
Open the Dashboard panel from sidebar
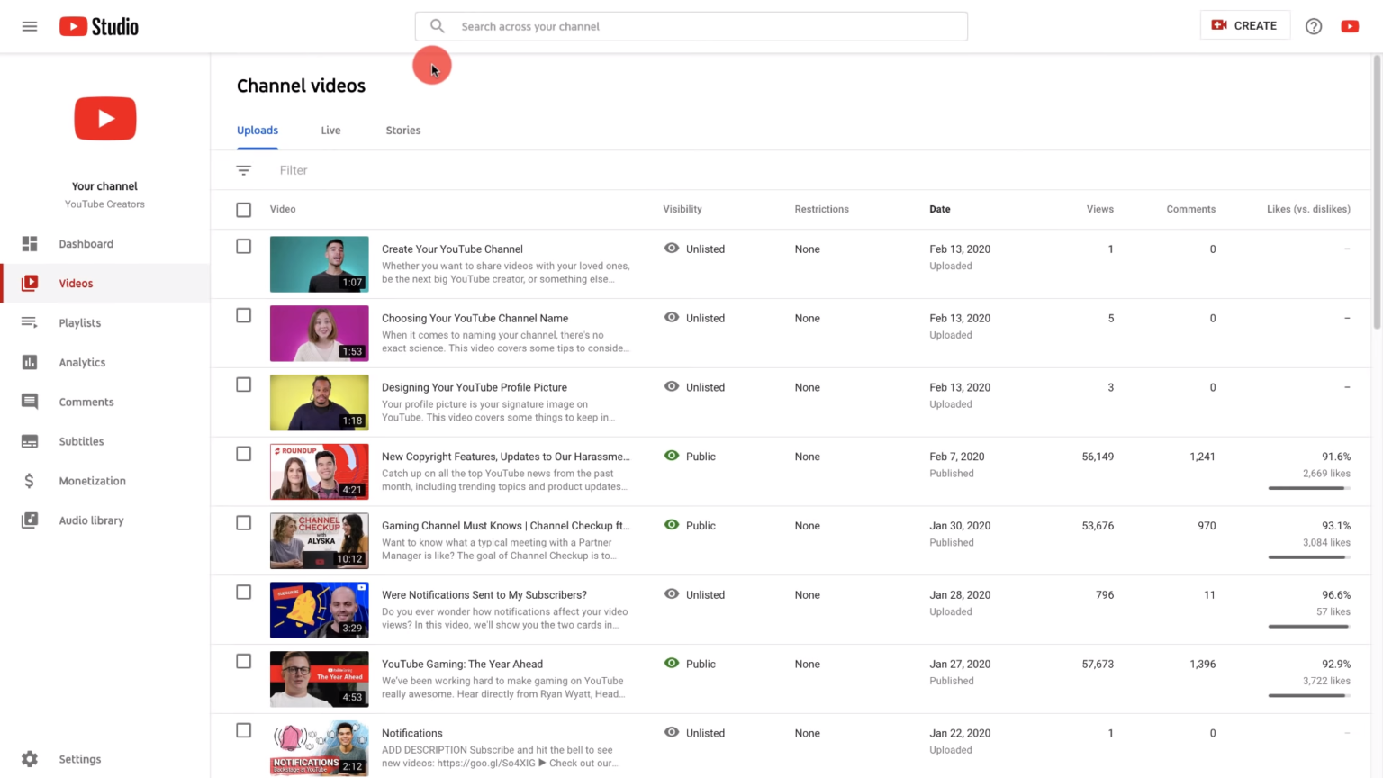[x=86, y=243]
